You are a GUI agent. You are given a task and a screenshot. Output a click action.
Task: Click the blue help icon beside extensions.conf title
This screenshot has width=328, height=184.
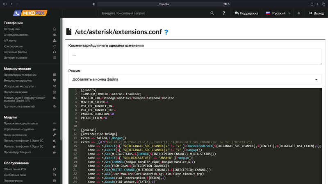pyautogui.click(x=166, y=32)
